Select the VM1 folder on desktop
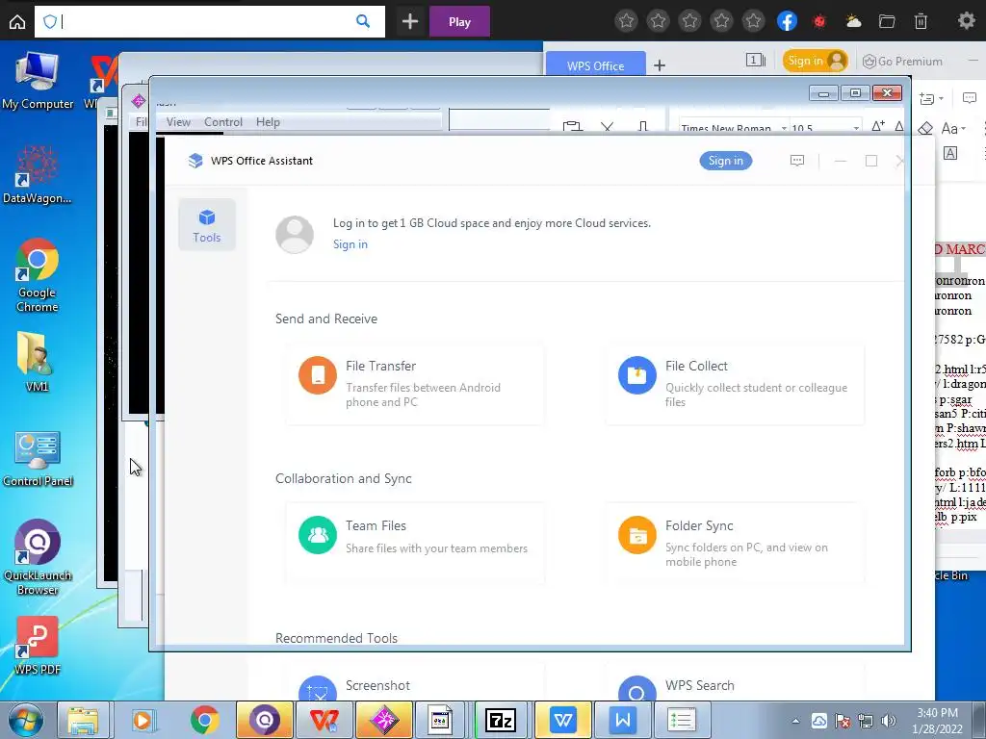This screenshot has height=739, width=986. pyautogui.click(x=37, y=362)
